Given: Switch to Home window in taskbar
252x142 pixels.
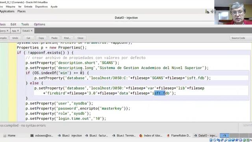Looking at the screenshot, I should (9, 136).
